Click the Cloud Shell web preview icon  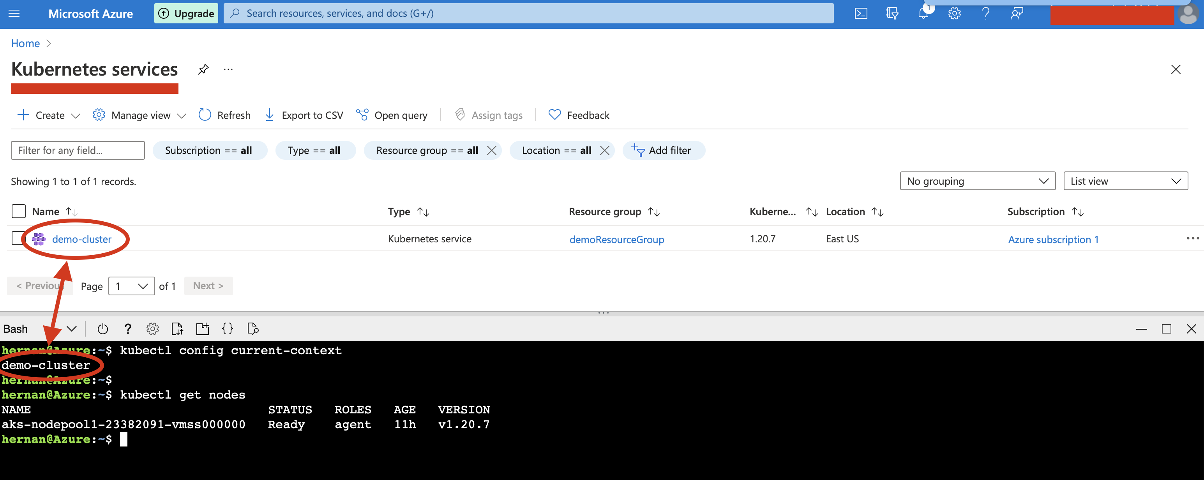252,329
